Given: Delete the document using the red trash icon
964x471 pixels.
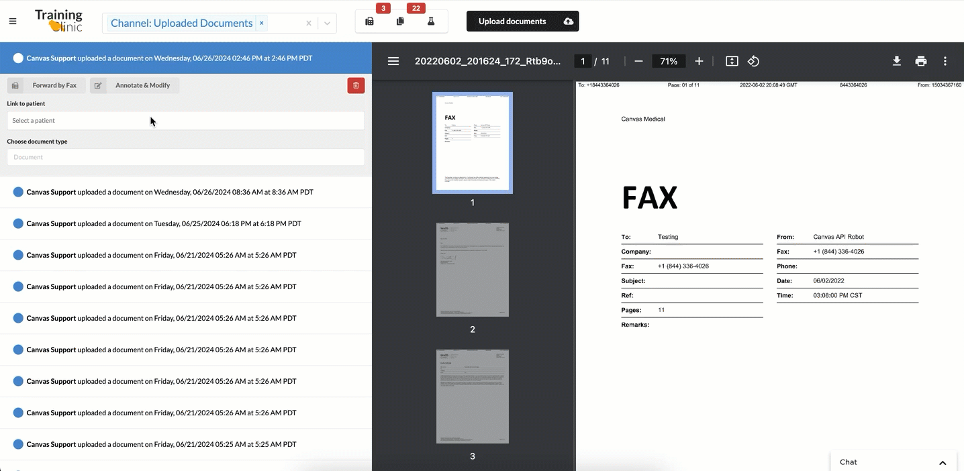Looking at the screenshot, I should click(x=356, y=85).
